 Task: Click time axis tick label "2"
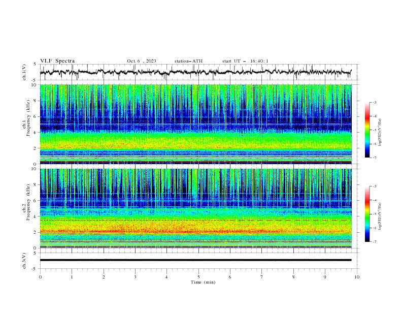coord(104,277)
